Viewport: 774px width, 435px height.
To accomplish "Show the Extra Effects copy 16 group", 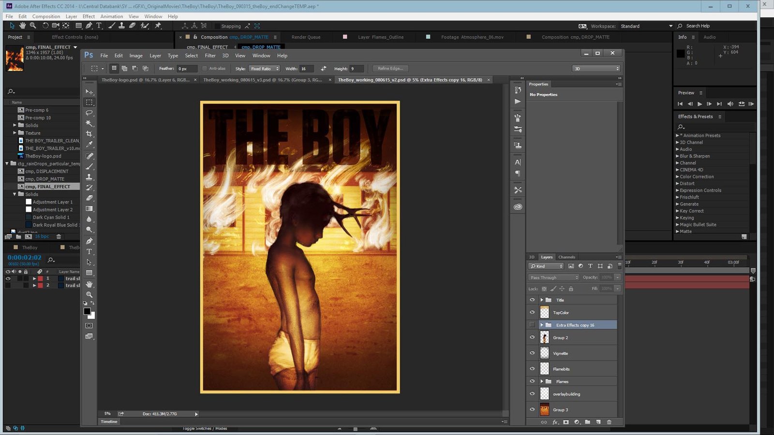I will 532,325.
